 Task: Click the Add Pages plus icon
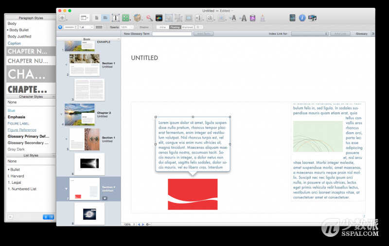pyautogui.click(x=62, y=18)
